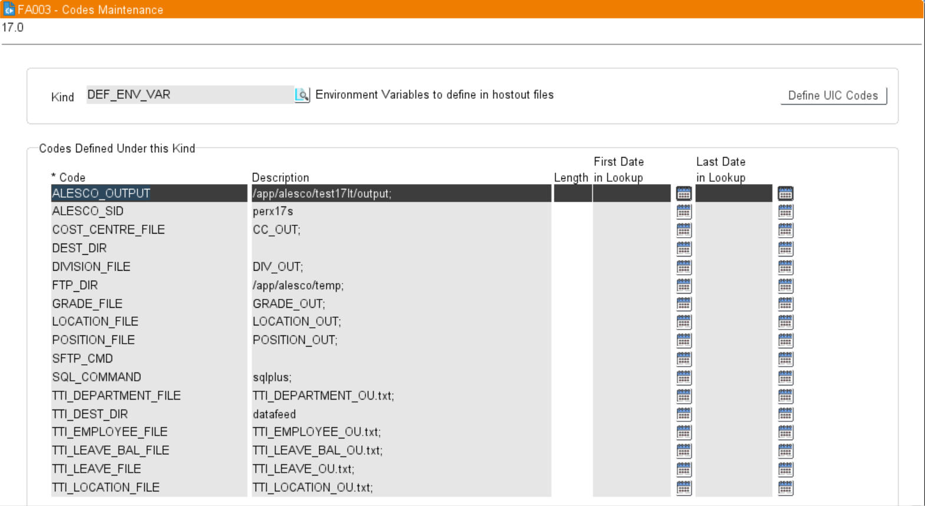
Task: Open First Date calendar for TTI_DEST_DIR row
Action: [x=683, y=414]
